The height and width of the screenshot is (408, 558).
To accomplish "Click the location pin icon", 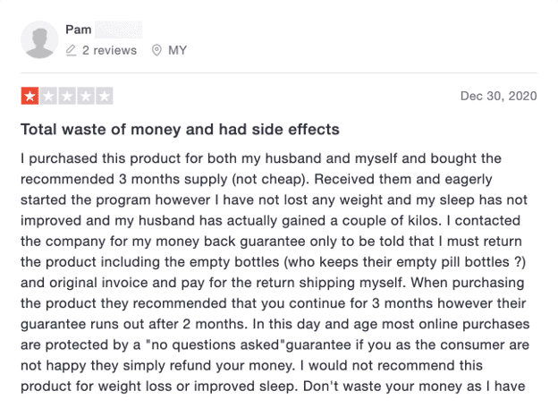I will tap(156, 50).
